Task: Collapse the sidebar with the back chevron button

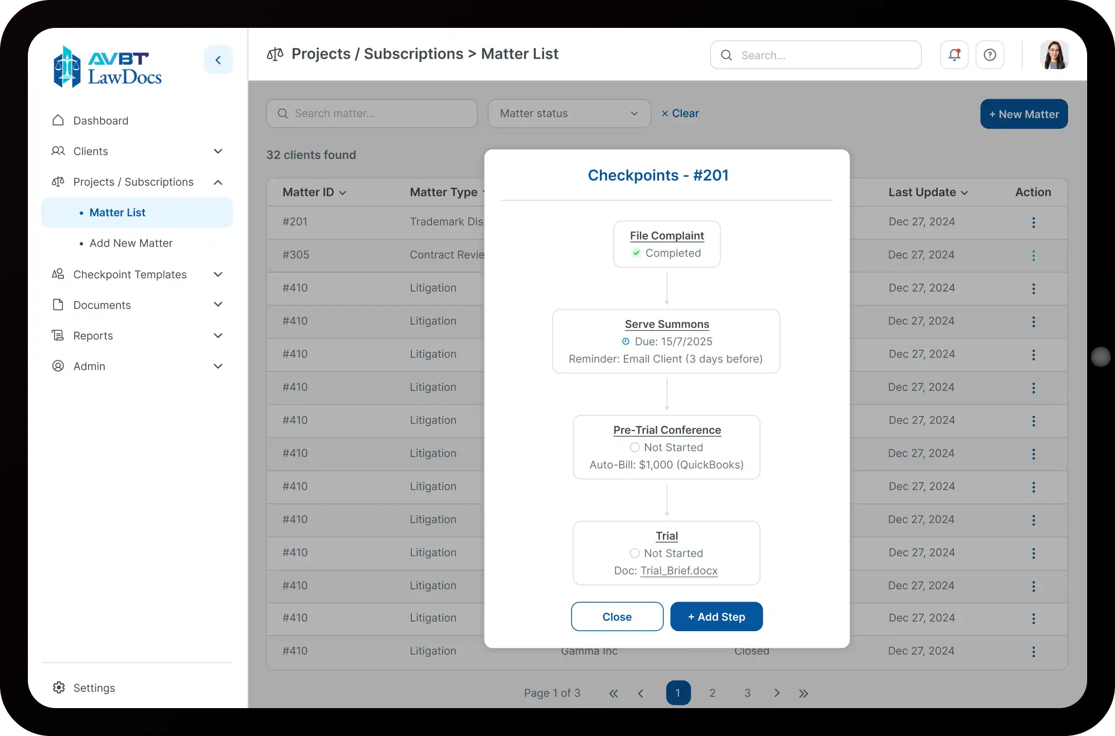Action: [x=218, y=60]
